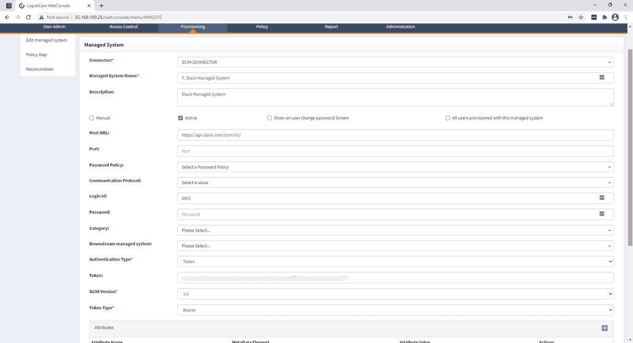Expand the Password Policy dropdown
This screenshot has height=343, width=633.
point(395,167)
